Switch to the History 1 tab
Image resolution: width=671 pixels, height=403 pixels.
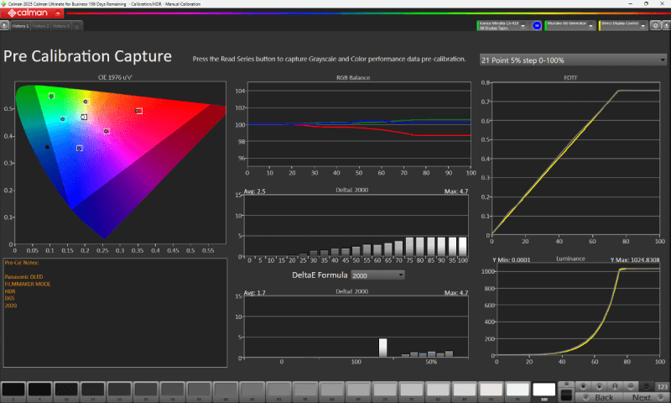18,26
